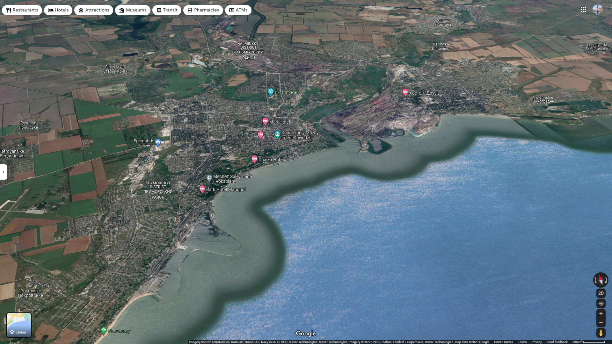Show your location with the target icon

click(x=601, y=304)
